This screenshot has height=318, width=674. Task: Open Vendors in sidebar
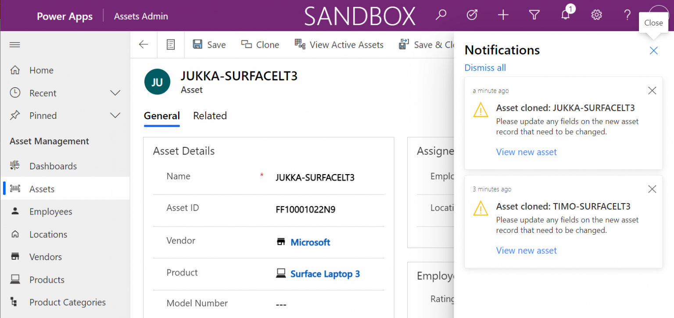[65, 257]
